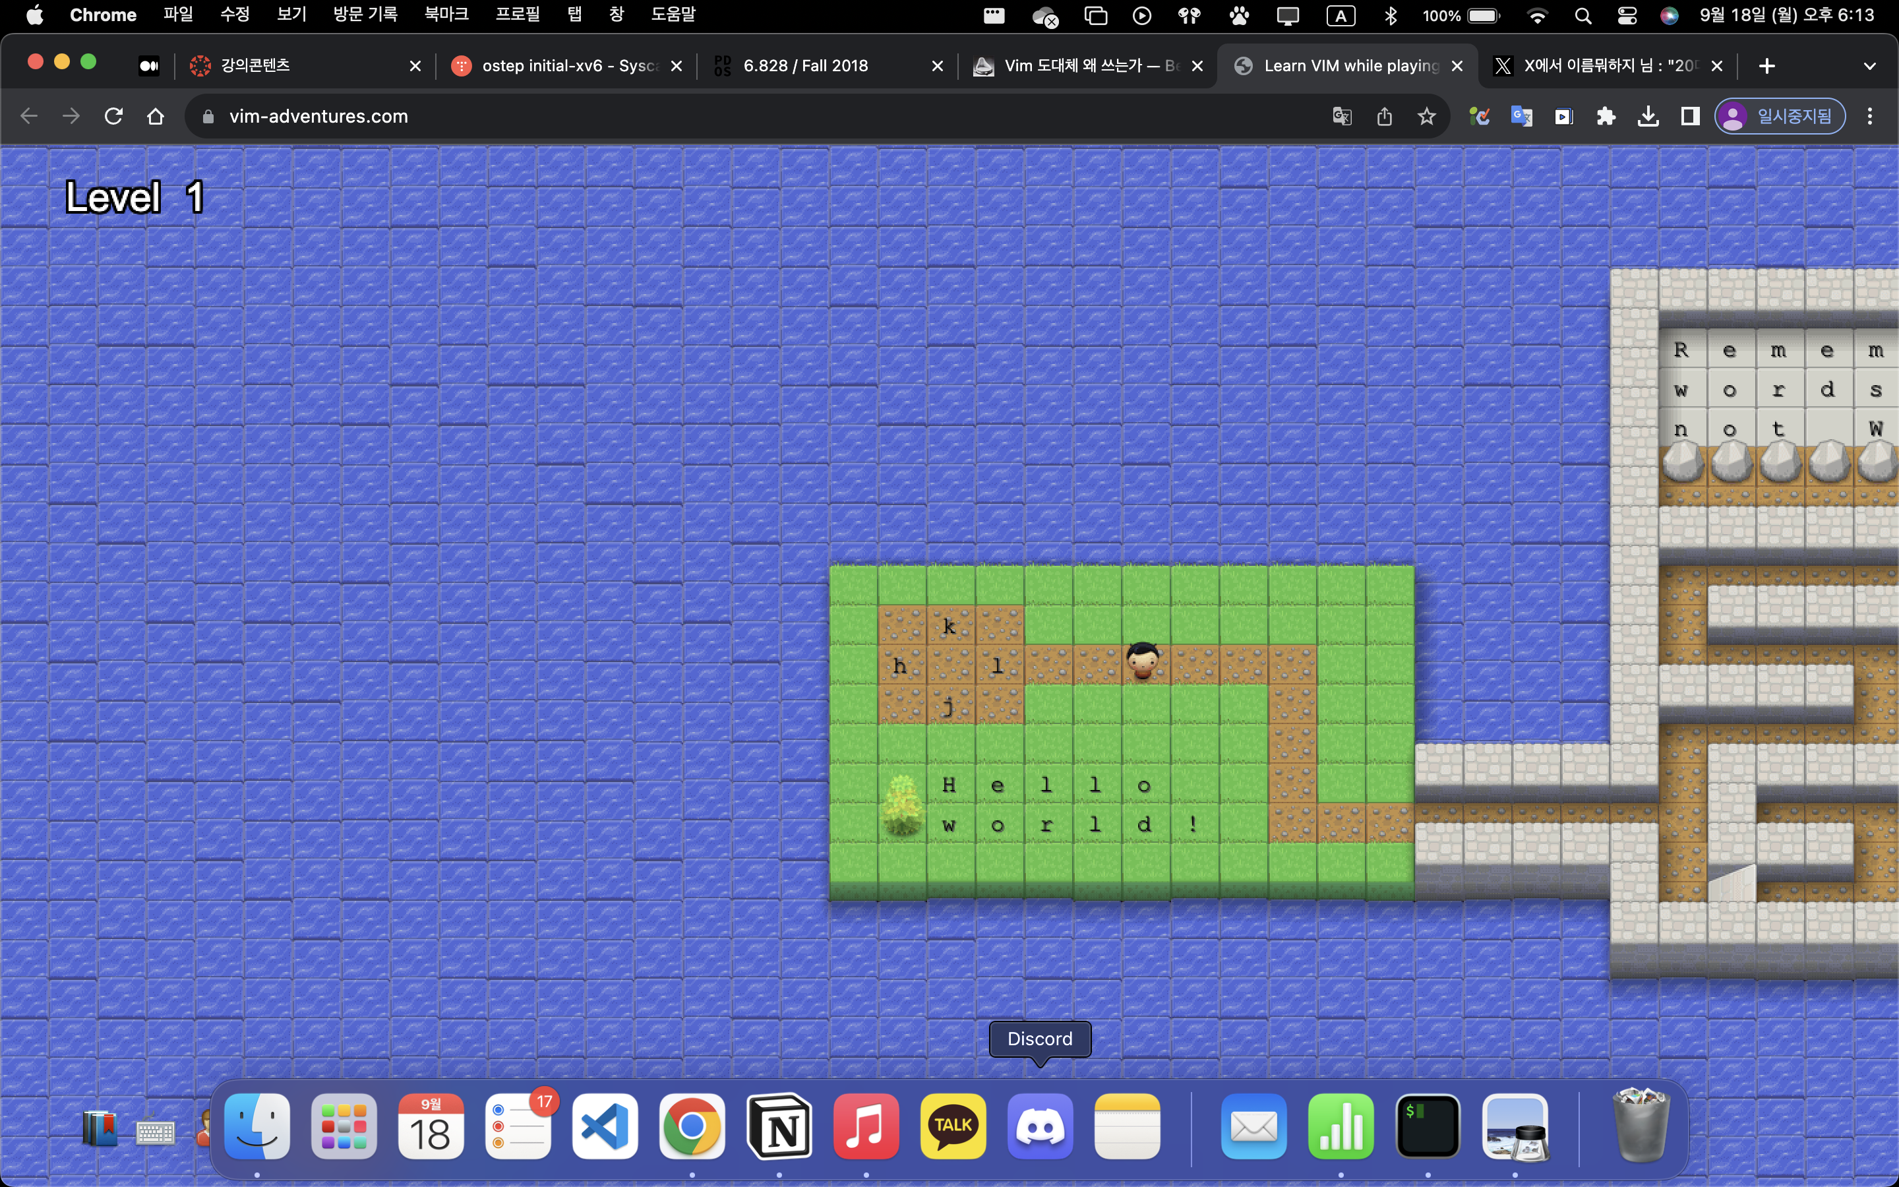1899x1187 pixels.
Task: Close the 6.828 / Fall 2018 tab
Action: pyautogui.click(x=937, y=66)
